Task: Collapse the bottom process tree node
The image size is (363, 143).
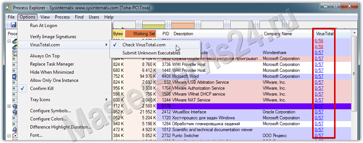Action: click(9, 136)
